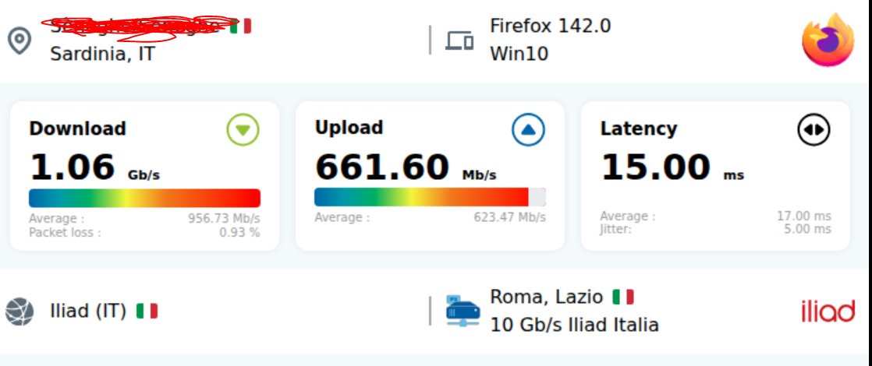
Task: Select the 661.60 Mb/s upload value
Action: [382, 167]
